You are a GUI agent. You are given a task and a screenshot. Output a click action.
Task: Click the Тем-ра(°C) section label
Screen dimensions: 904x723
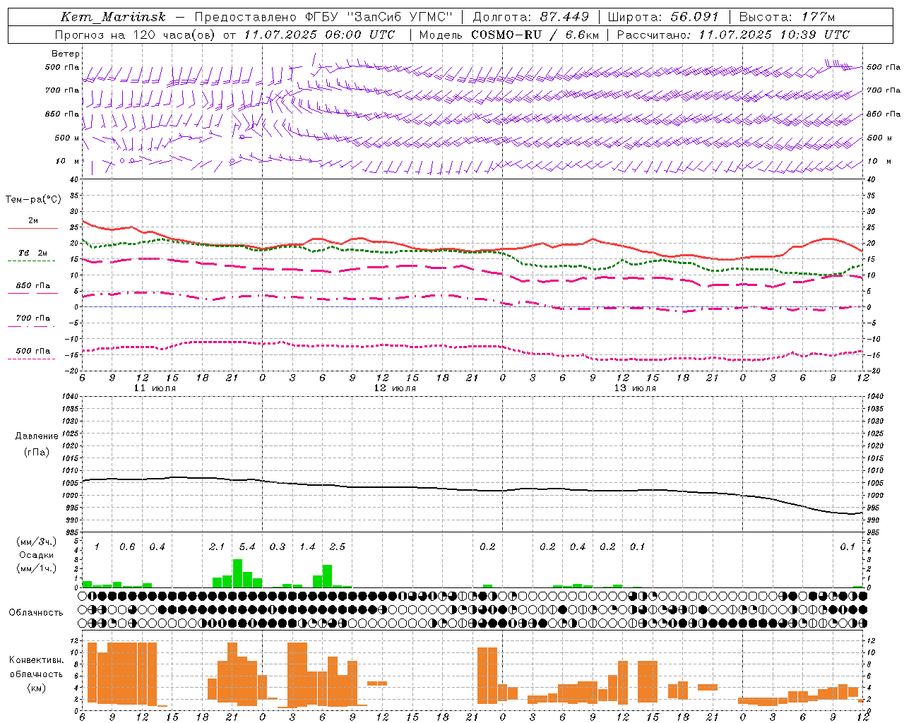pyautogui.click(x=33, y=200)
